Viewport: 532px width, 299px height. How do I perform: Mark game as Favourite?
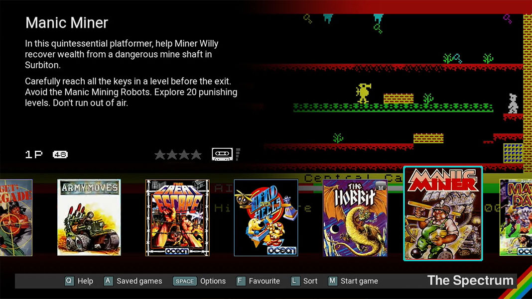tap(265, 281)
